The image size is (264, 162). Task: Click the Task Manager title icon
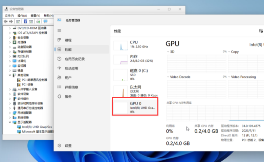pyautogui.click(x=59, y=20)
